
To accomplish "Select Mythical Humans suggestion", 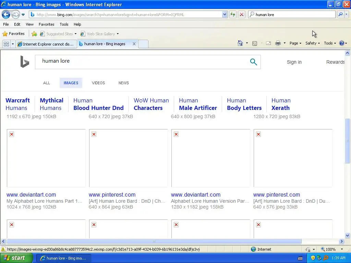I will pos(51,104).
